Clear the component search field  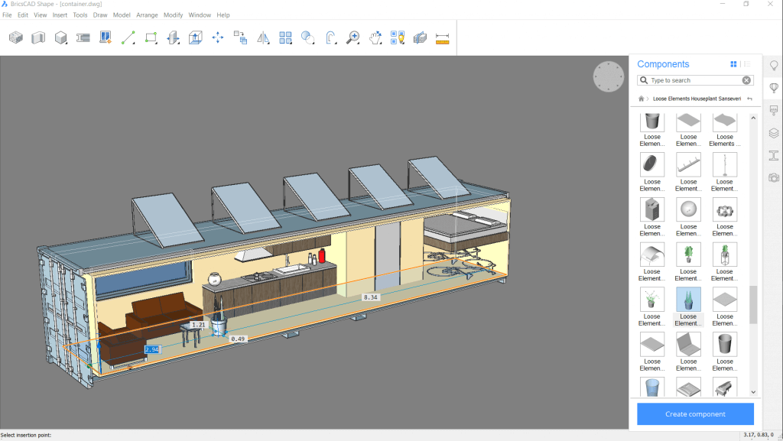point(746,80)
